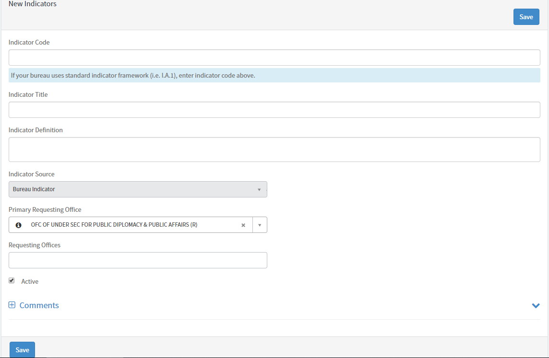Click the Requesting Offices input box
This screenshot has height=358, width=549.
pyautogui.click(x=138, y=260)
